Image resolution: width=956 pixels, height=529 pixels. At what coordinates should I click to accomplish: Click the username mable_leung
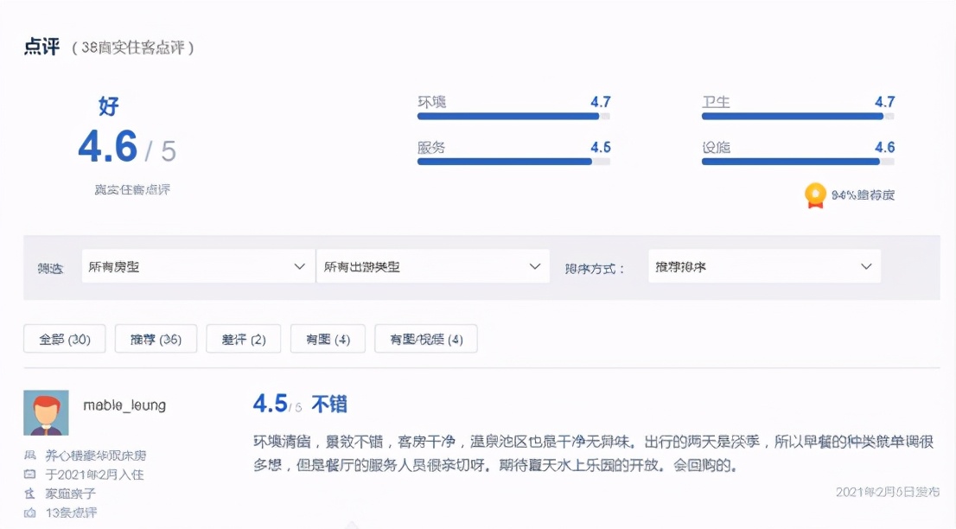(124, 405)
